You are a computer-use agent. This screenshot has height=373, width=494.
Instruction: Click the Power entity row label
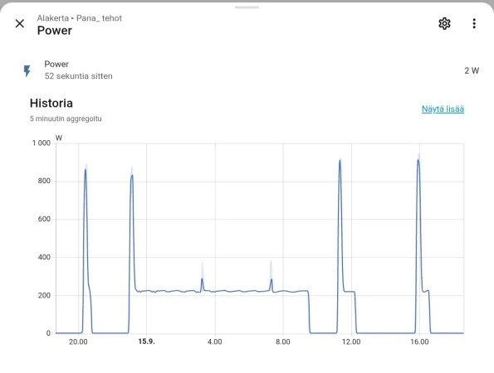pos(56,64)
